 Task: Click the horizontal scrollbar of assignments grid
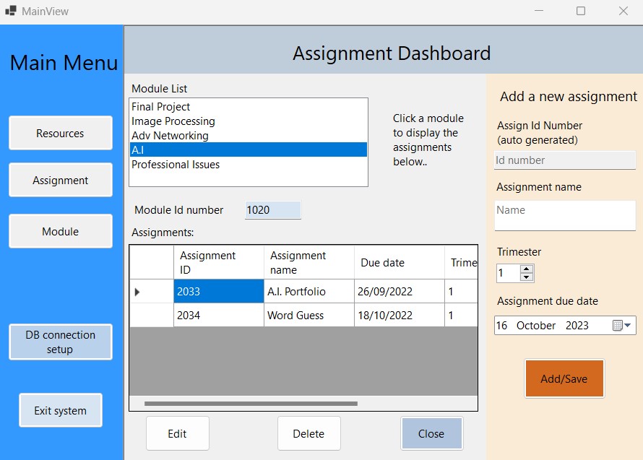(251, 404)
